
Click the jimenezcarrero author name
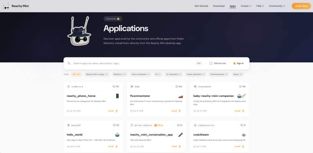click(x=206, y=125)
